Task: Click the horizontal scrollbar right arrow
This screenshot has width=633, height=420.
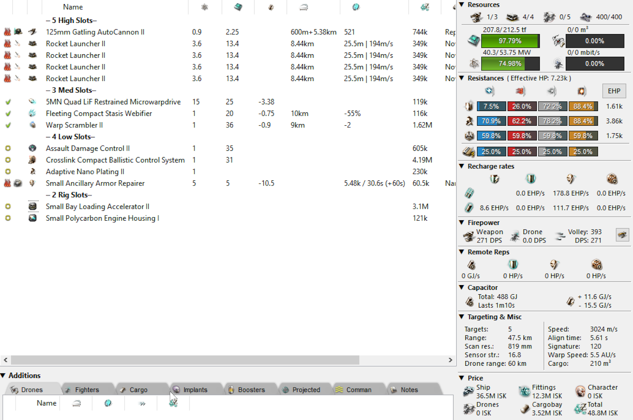Action: point(450,360)
